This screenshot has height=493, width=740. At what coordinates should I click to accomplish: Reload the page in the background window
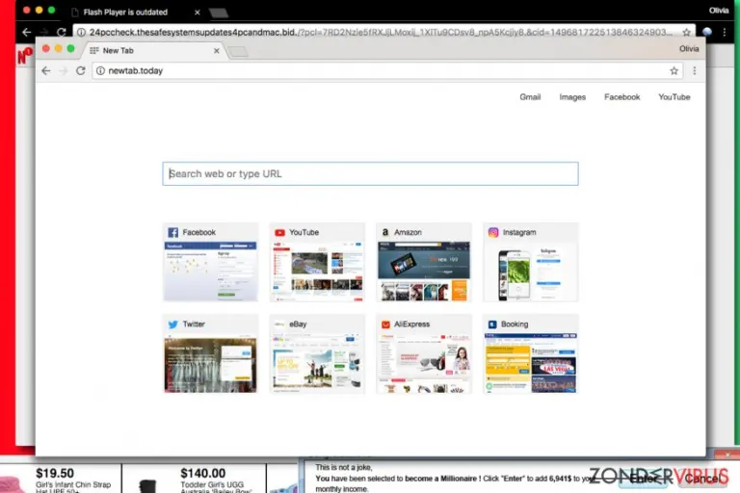coord(62,32)
